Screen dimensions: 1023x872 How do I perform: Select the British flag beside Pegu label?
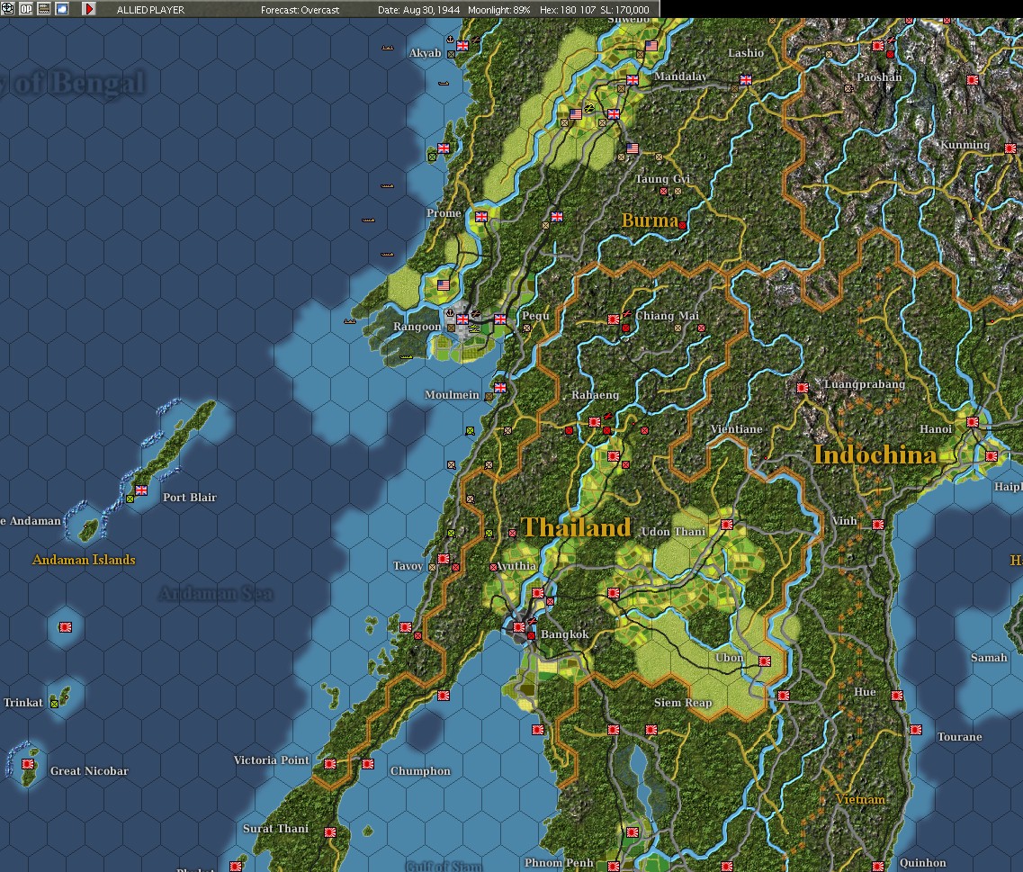499,319
